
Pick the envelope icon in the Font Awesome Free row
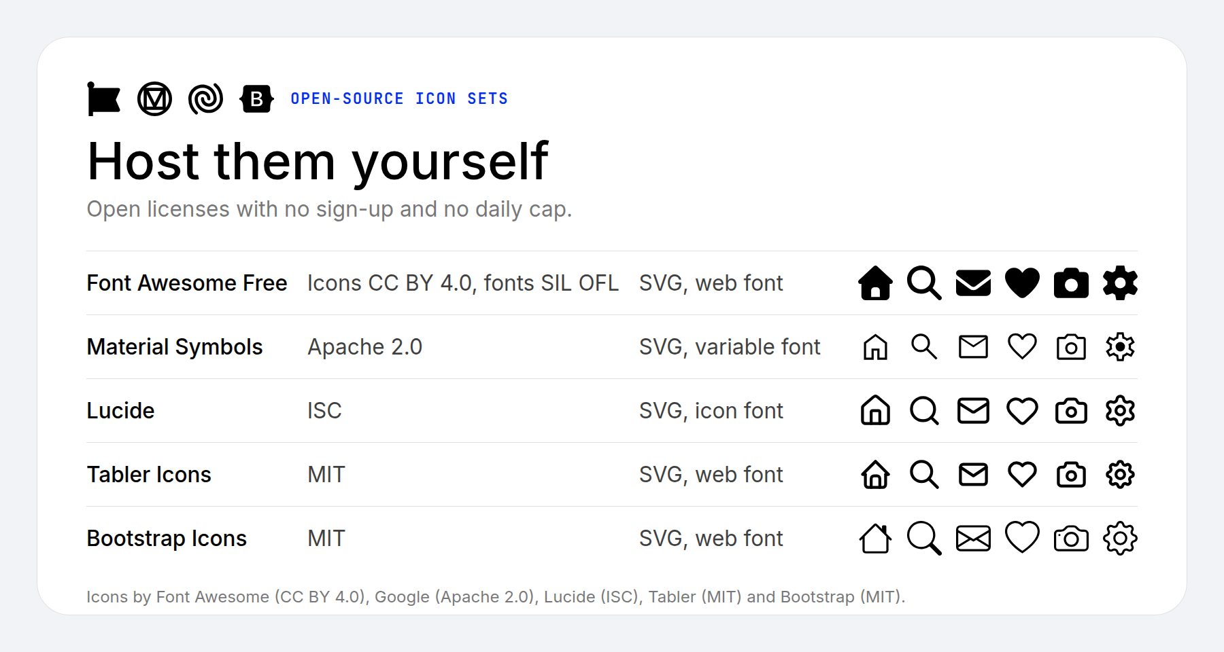point(974,283)
